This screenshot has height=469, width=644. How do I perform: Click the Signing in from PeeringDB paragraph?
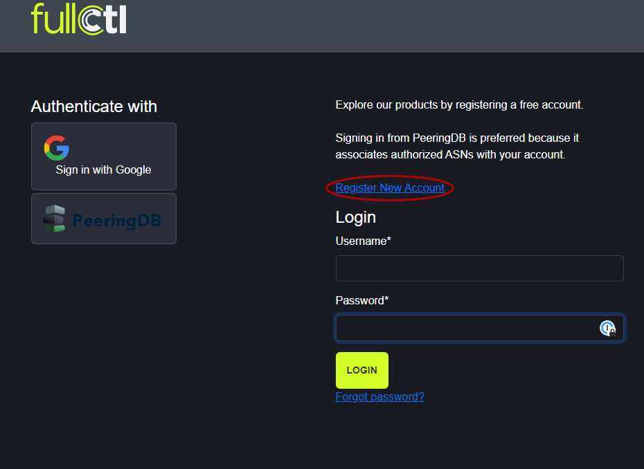pyautogui.click(x=457, y=146)
